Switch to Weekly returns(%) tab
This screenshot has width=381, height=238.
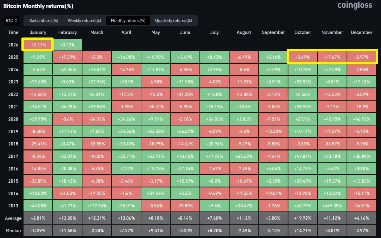click(84, 21)
